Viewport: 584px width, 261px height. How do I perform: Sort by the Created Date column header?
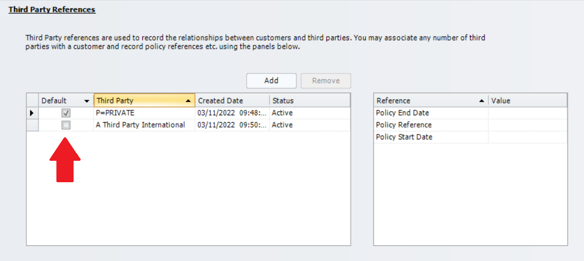tap(231, 101)
